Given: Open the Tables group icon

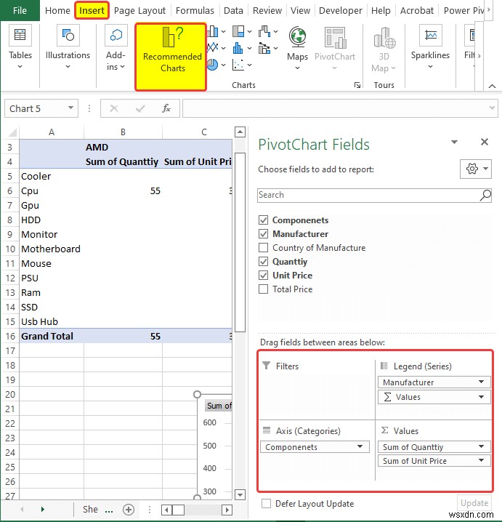Looking at the screenshot, I should (20, 36).
